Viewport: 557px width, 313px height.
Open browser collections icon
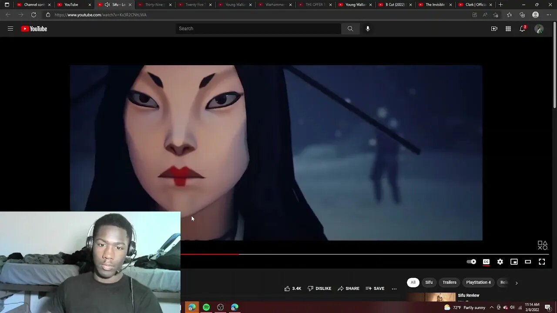(522, 15)
